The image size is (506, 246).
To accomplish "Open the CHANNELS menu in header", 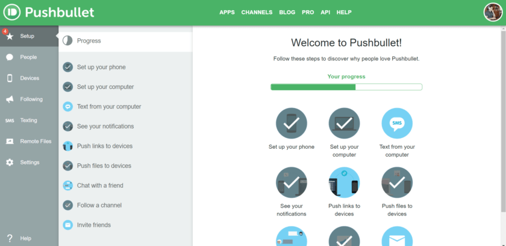I will click(257, 12).
